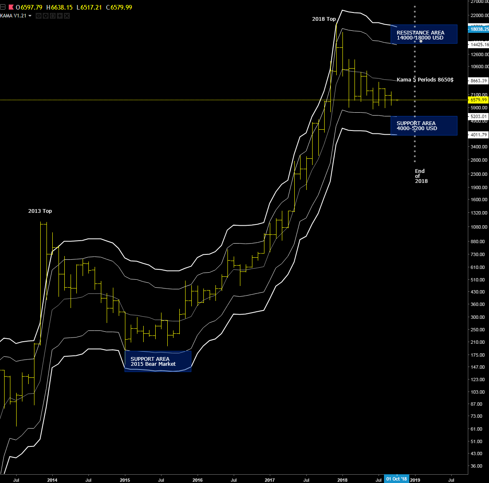View KAMA source code braces icon
Image resolution: width=489 pixels, height=483 pixels.
pyautogui.click(x=53, y=16)
